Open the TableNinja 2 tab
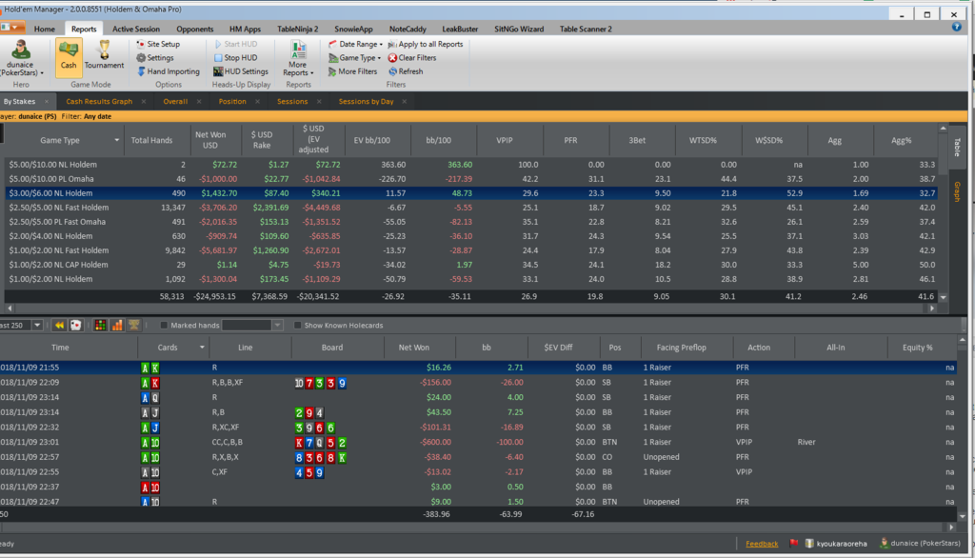The height and width of the screenshot is (558, 975). 298,29
